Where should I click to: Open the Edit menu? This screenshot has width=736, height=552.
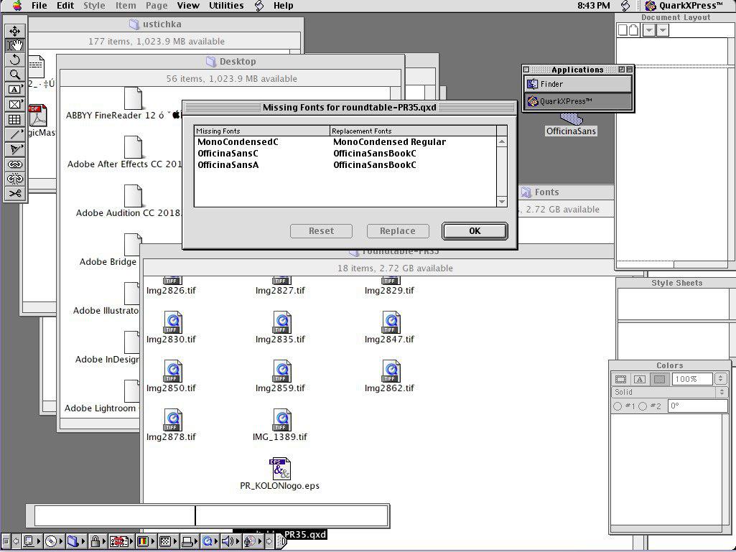click(65, 6)
